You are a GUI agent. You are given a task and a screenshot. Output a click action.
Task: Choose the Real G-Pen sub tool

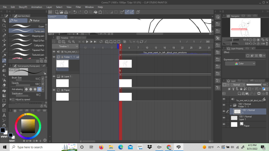tap(27, 41)
